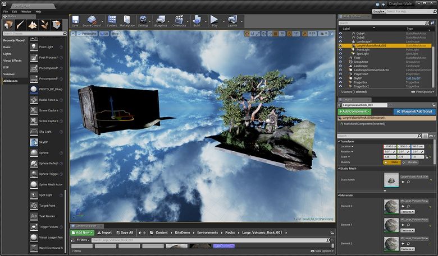The width and height of the screenshot is (438, 256).
Task: Open the Content toolbar button
Action: click(x=112, y=20)
